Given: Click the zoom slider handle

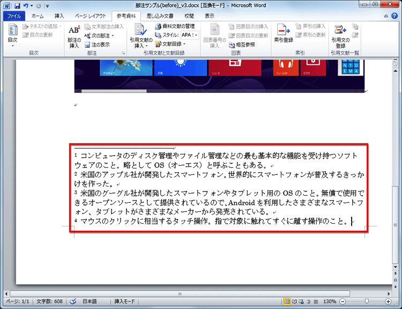Looking at the screenshot, I should [x=367, y=301].
